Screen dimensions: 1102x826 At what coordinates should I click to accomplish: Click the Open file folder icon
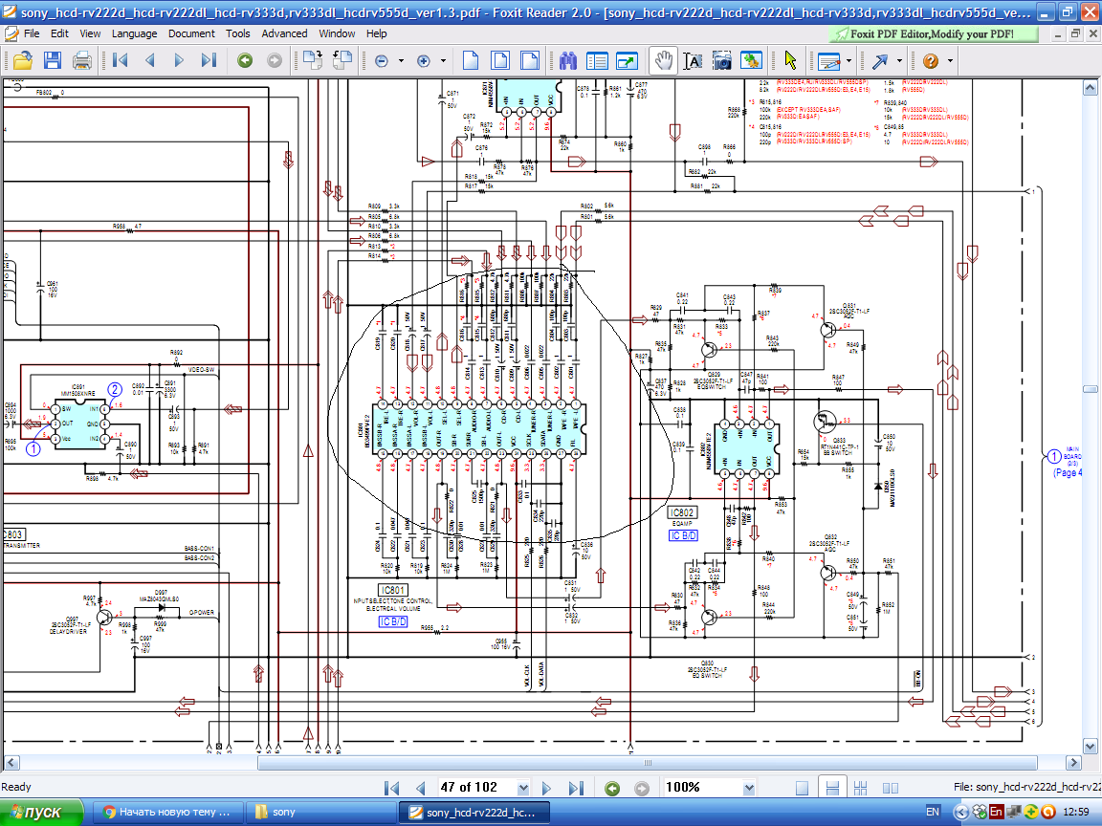pyautogui.click(x=22, y=60)
